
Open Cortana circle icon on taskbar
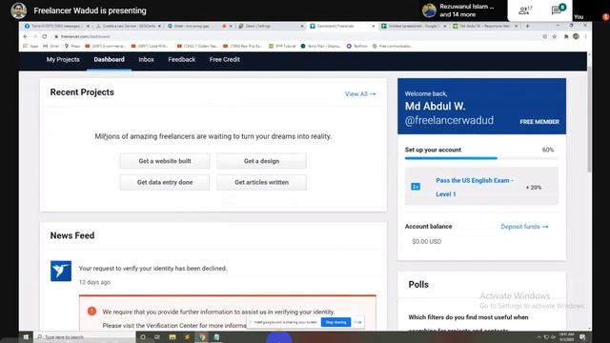pos(143,337)
